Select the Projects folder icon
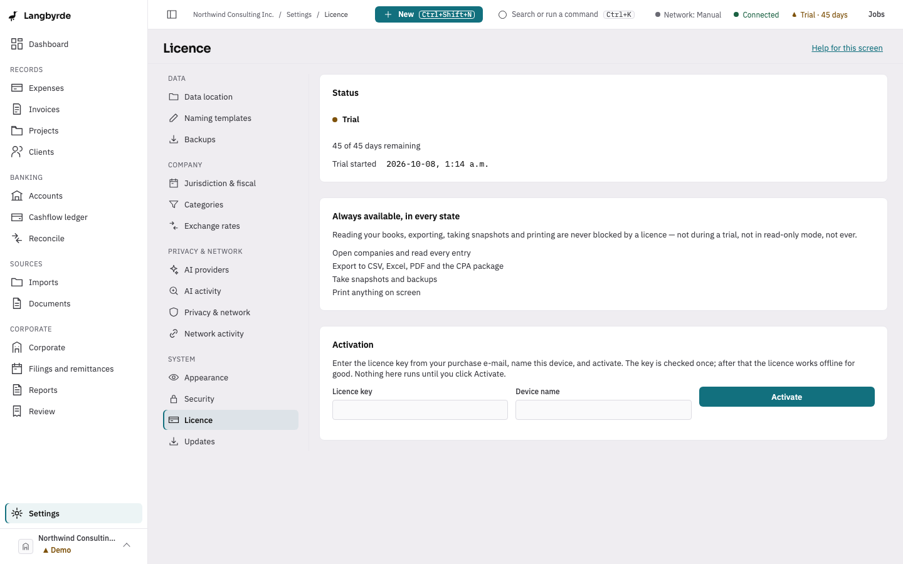 (17, 130)
